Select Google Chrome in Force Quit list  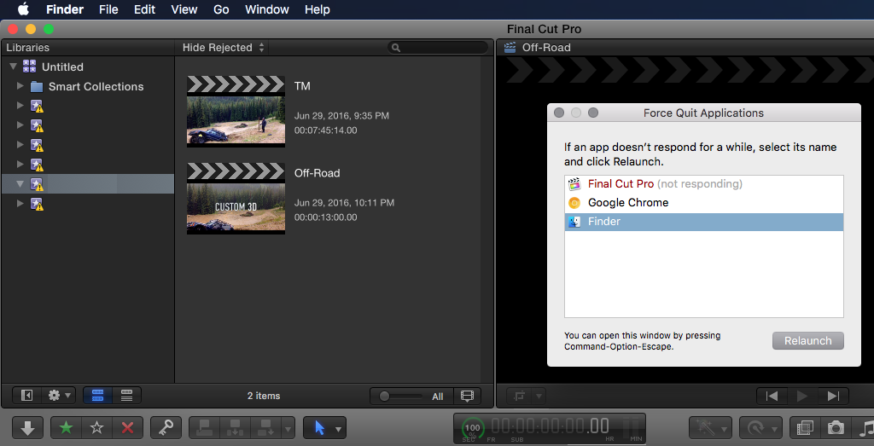(704, 203)
